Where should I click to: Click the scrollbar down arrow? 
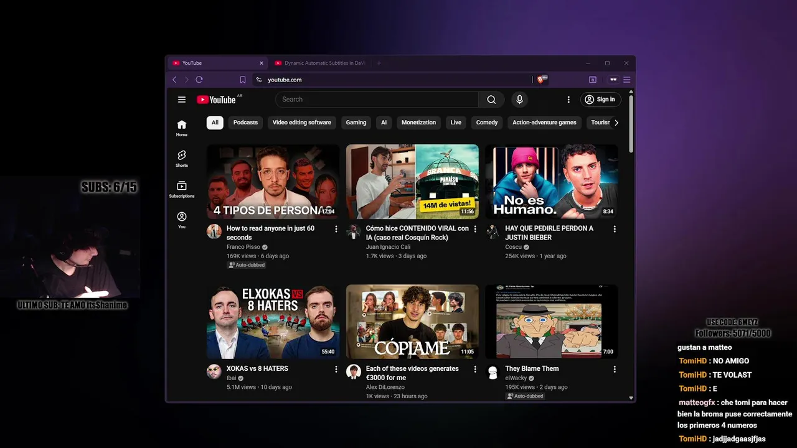coord(631,398)
